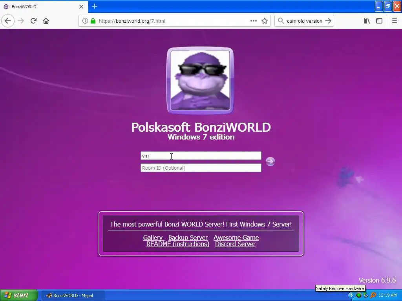Click the search box with cam old version
The height and width of the screenshot is (301, 402).
tap(304, 21)
